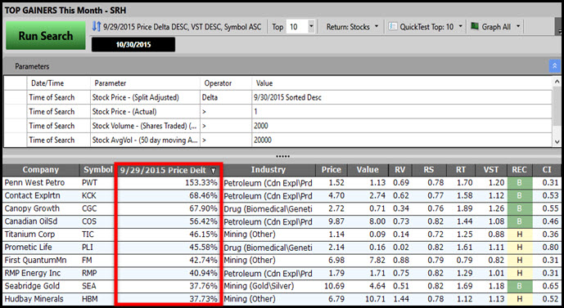Click the QuickTest icon
Screen dimensions: 564x308
pyautogui.click(x=393, y=27)
